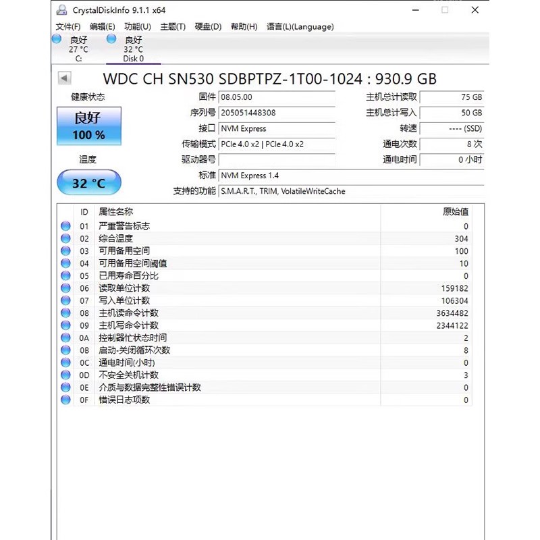Click status orb for attribute 08 主机读命令计数

65,313
